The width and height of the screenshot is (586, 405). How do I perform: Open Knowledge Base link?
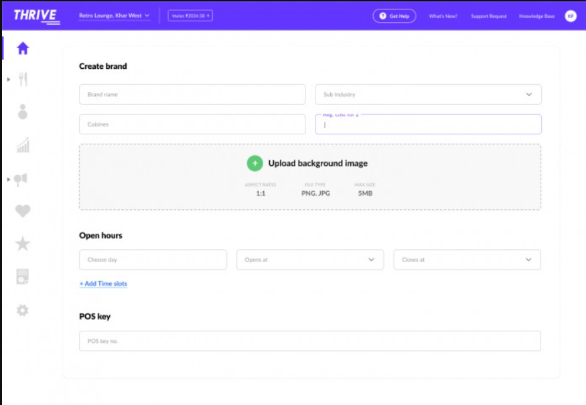point(536,16)
